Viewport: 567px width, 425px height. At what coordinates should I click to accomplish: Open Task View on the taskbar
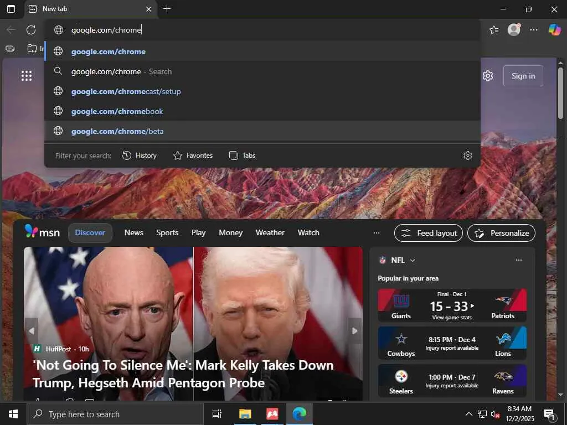(217, 414)
